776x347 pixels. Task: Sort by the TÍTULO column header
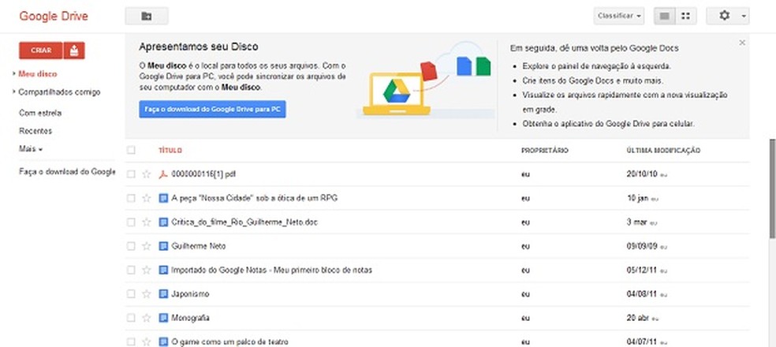click(x=170, y=150)
